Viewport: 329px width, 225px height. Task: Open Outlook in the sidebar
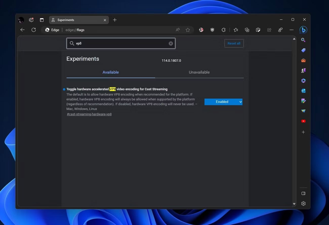click(x=303, y=91)
